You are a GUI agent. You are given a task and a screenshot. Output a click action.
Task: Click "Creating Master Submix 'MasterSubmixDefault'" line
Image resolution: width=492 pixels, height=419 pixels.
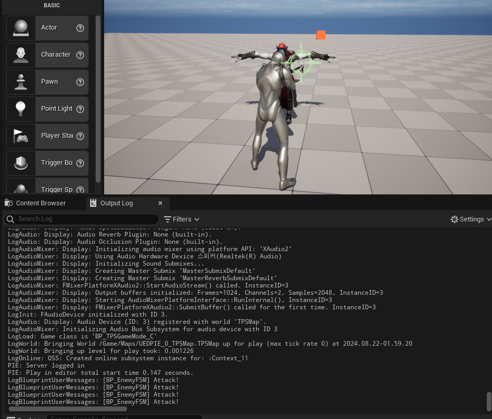coord(132,271)
